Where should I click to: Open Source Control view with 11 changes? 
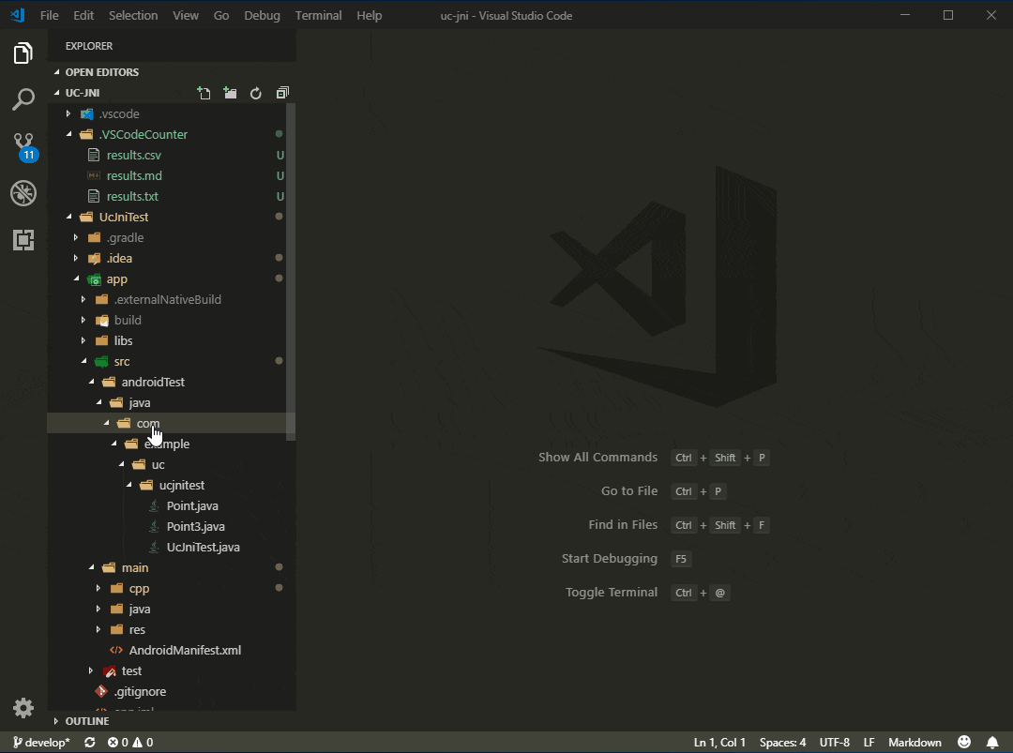pyautogui.click(x=23, y=146)
